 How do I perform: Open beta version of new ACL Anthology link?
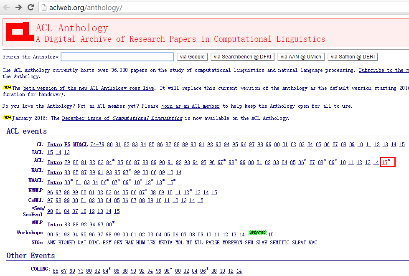pyautogui.click(x=89, y=88)
